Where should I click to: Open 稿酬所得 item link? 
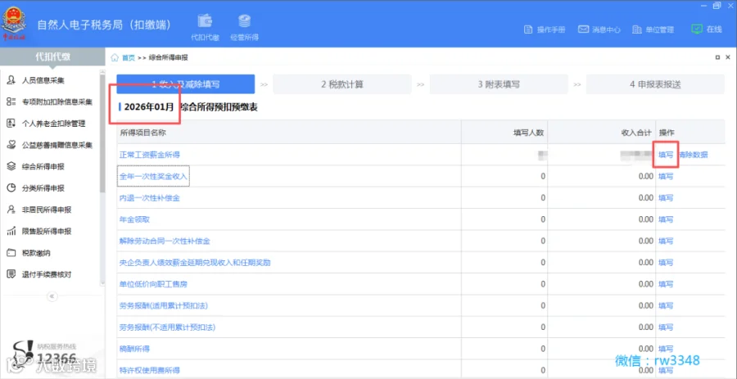tap(134, 349)
